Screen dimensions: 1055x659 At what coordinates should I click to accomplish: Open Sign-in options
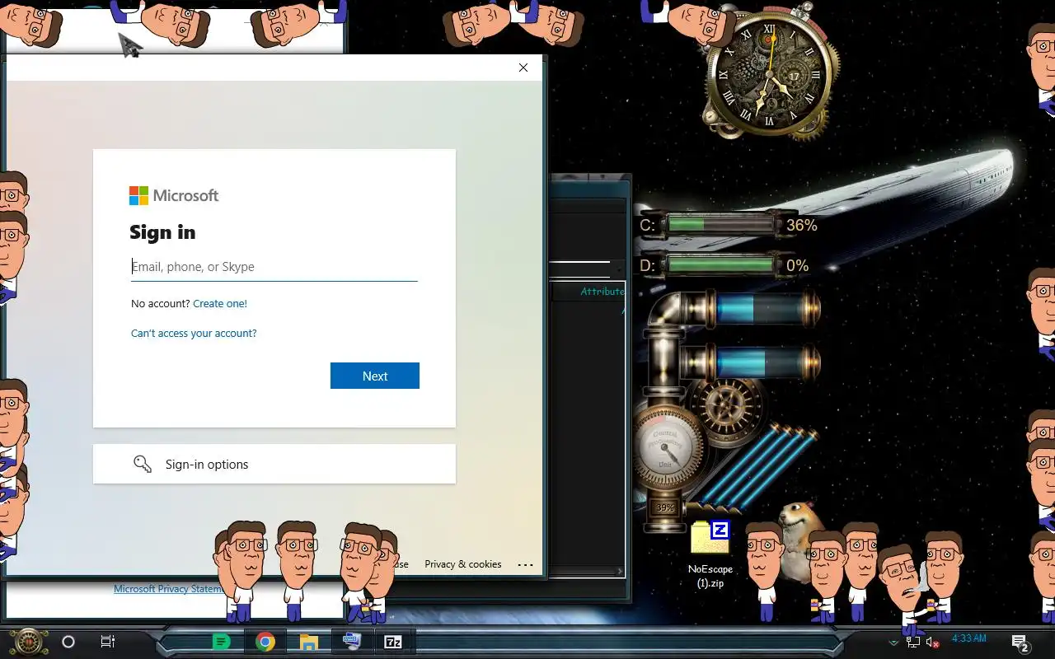coord(274,464)
